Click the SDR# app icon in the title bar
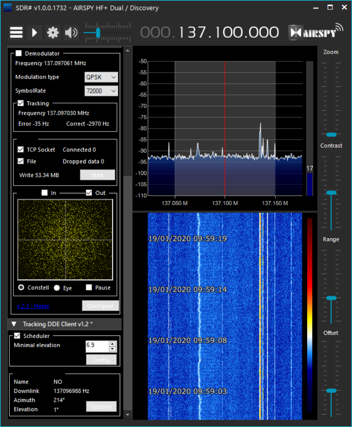 tap(8, 8)
